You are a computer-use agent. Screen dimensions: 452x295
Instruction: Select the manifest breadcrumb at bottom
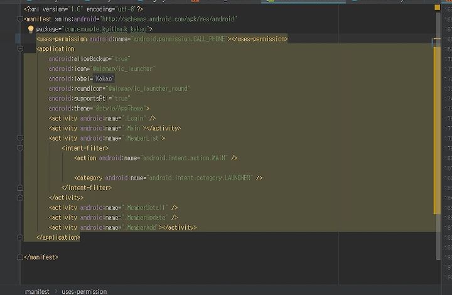pos(37,291)
